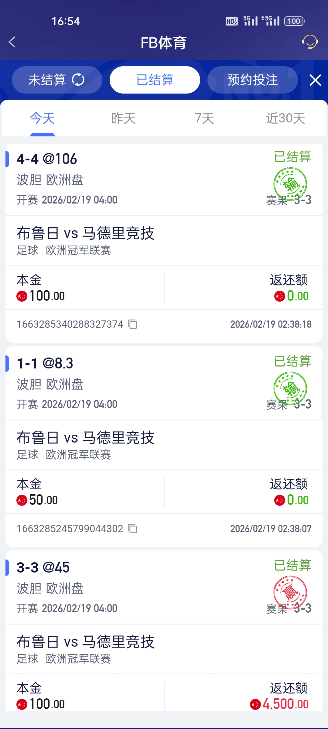This screenshot has width=328, height=729.
Task: Copy order number ending in 044302
Action: [x=132, y=529]
